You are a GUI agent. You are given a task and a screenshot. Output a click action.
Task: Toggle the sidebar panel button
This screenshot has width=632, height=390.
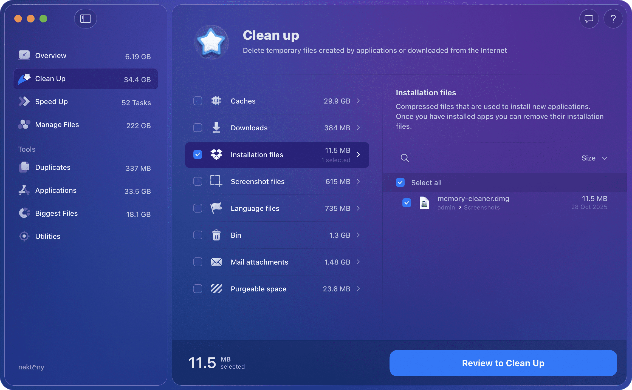pyautogui.click(x=85, y=19)
